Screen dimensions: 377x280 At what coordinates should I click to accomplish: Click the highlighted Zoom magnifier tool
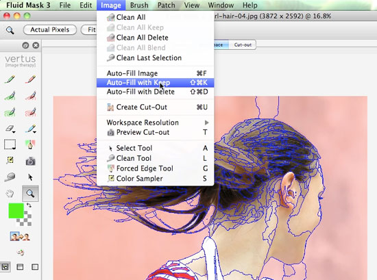(x=30, y=193)
